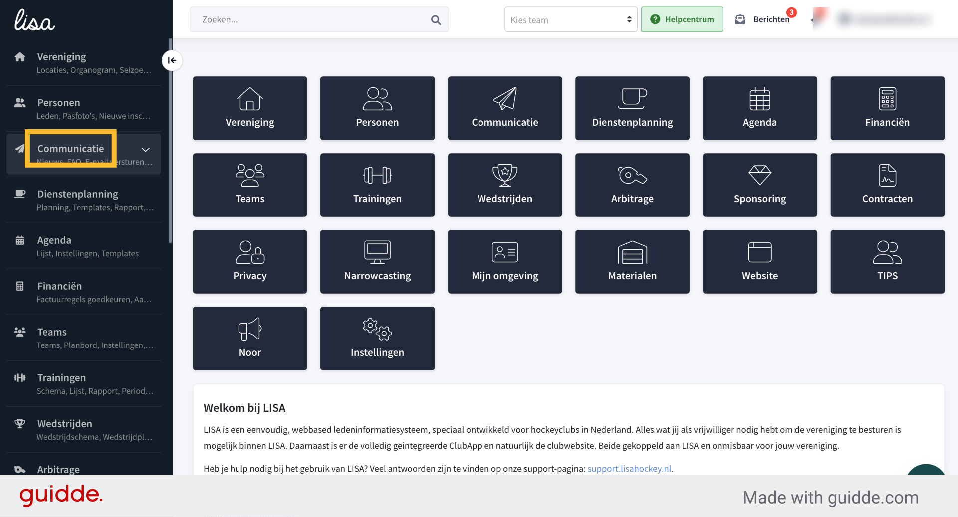958x517 pixels.
Task: Open the Agenda calendar tile
Action: [x=760, y=108]
